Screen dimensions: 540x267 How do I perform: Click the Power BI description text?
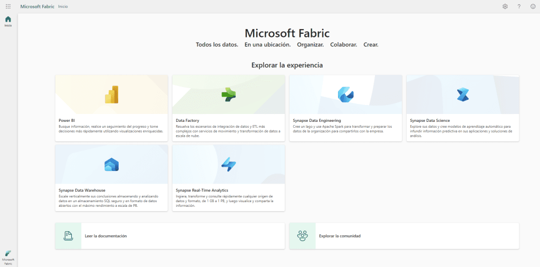point(111,129)
